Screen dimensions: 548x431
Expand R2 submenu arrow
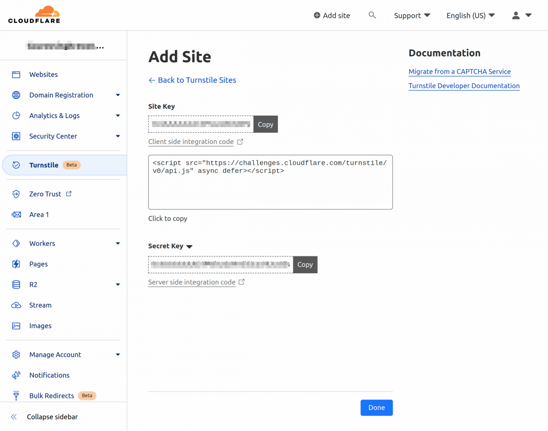[118, 285]
